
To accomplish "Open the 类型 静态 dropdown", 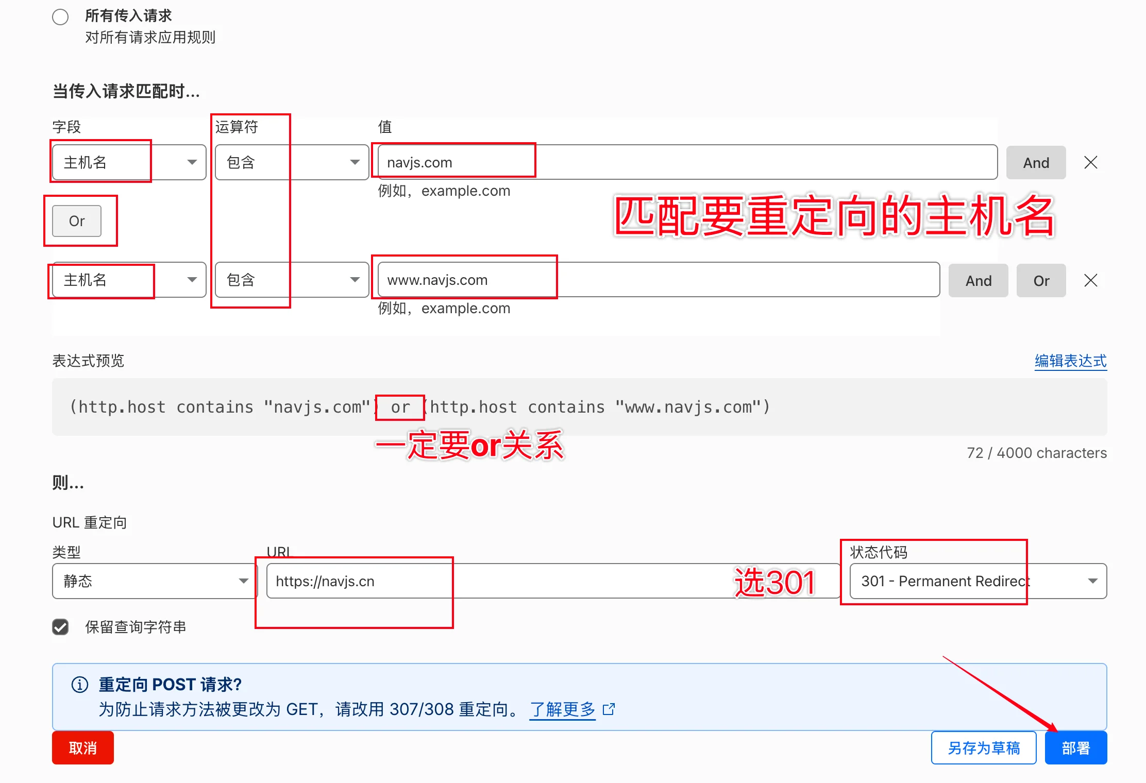I will click(x=155, y=581).
